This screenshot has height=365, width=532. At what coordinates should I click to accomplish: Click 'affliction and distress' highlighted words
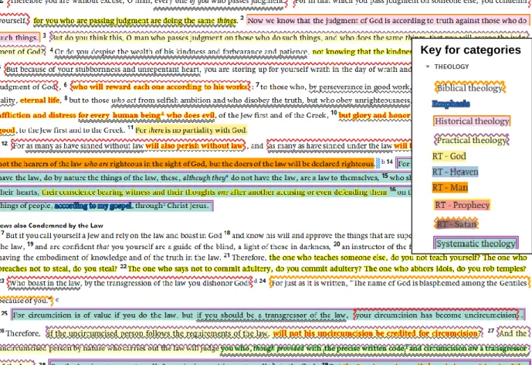click(x=38, y=115)
